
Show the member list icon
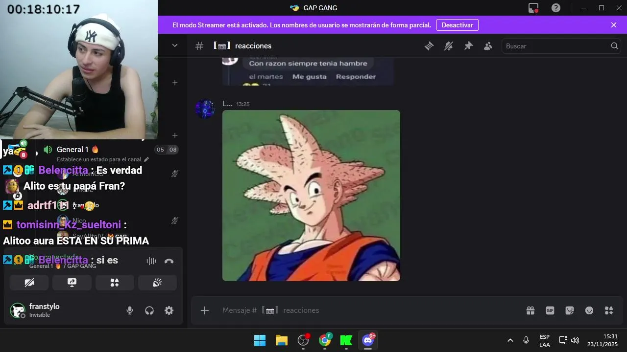(x=488, y=46)
